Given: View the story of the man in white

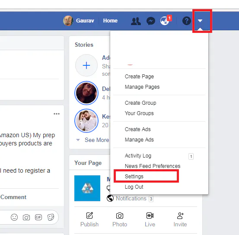Looking at the screenshot, I should coord(86,121).
